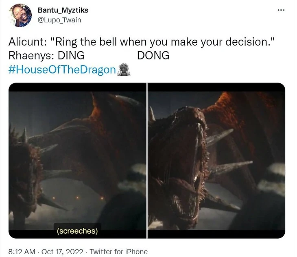This screenshot has width=297, height=257.
Task: Click the Bantu_Myztiks profile avatar
Action: tap(20, 15)
